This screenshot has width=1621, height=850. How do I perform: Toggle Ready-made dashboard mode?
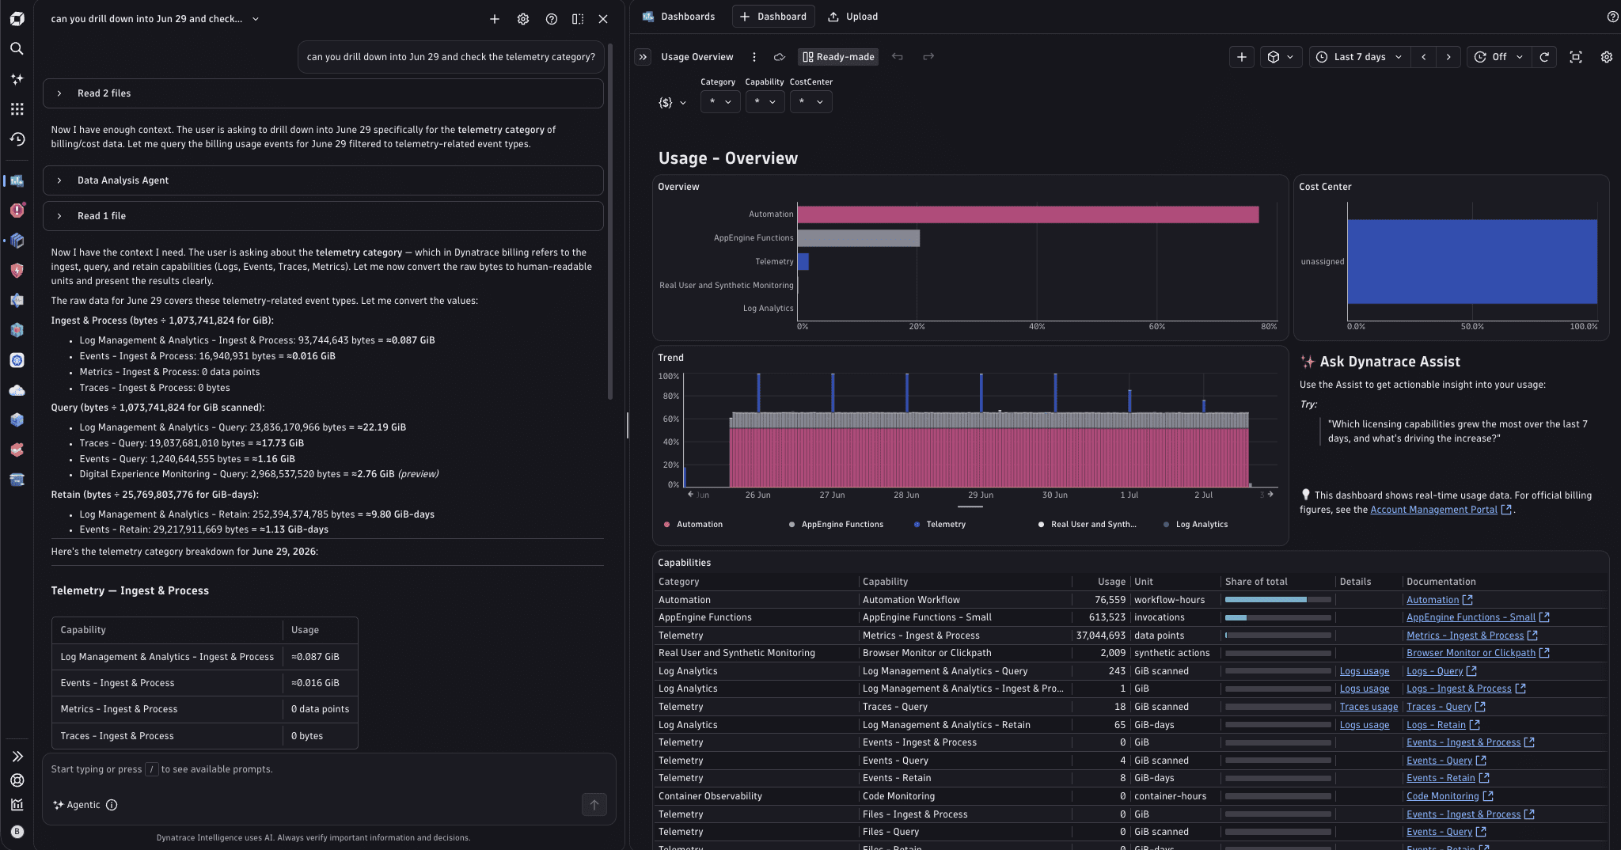click(x=838, y=57)
